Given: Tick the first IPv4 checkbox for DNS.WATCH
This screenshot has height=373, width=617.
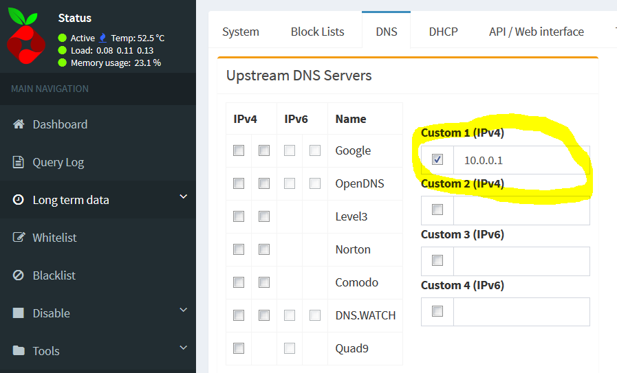Looking at the screenshot, I should (239, 315).
